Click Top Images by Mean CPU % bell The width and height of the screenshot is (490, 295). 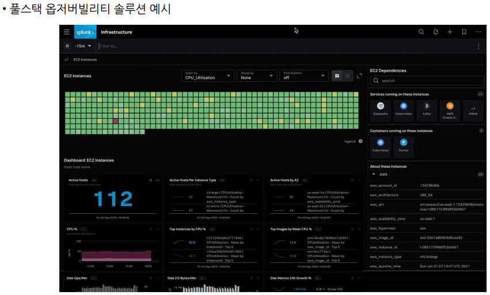(x=352, y=229)
